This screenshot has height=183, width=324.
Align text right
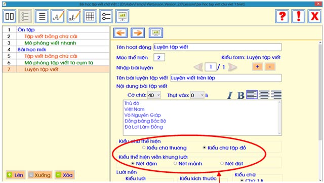point(276,95)
